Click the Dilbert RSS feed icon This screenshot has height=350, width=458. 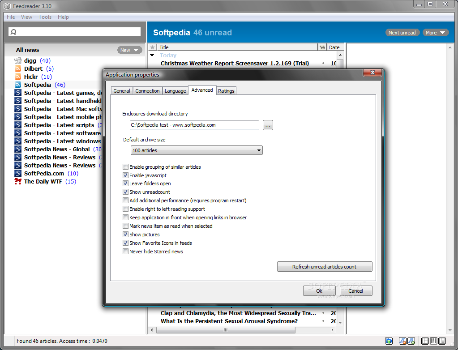(18, 68)
